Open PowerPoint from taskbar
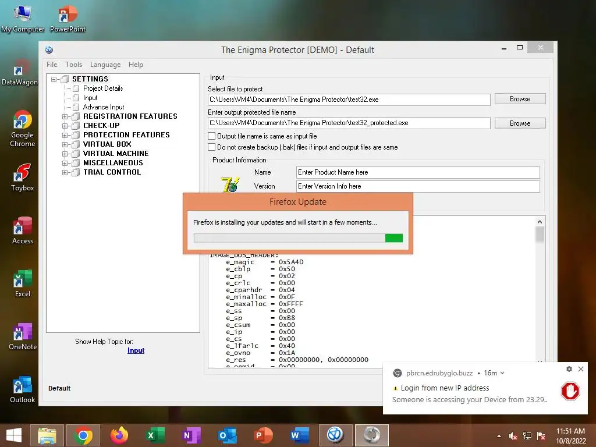The width and height of the screenshot is (596, 447). [263, 435]
